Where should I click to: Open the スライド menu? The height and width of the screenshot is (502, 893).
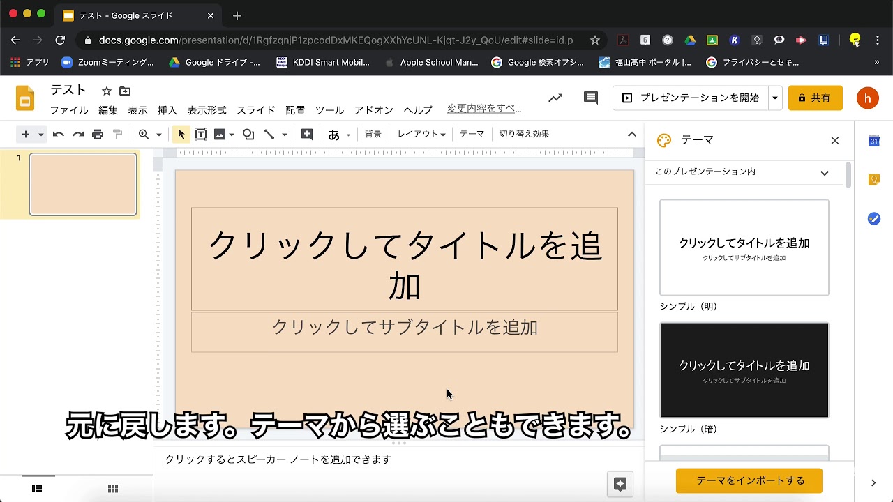click(256, 110)
